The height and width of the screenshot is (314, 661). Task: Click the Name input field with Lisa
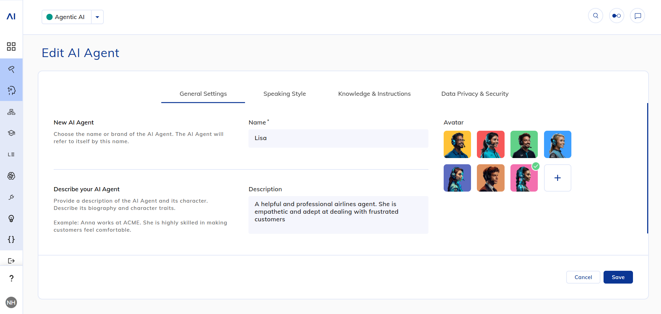tap(338, 138)
